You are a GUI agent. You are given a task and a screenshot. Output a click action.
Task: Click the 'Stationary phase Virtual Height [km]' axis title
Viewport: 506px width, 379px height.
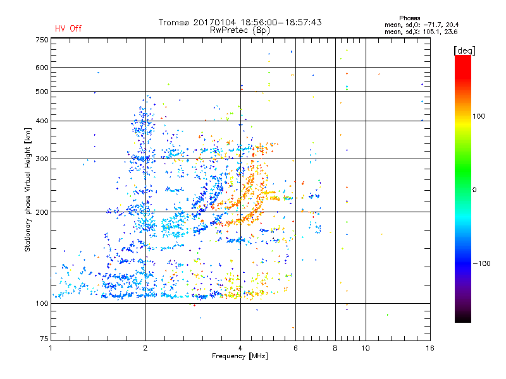pyautogui.click(x=27, y=189)
